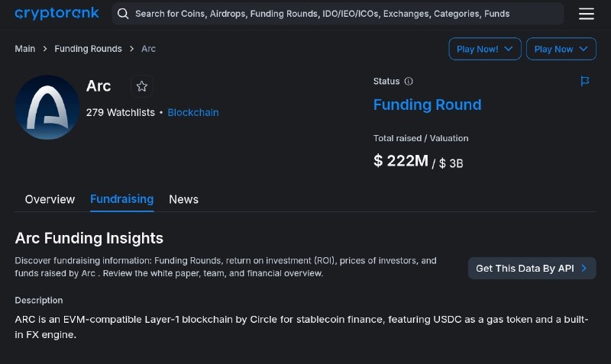Screen dimensions: 611x364
Task: Go to Main in the breadcrumb
Action: click(25, 49)
